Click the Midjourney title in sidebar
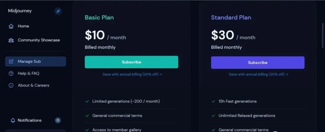 (x=20, y=11)
